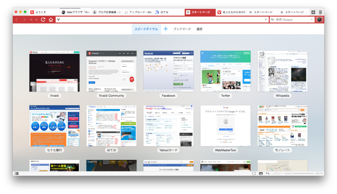Open the Google Drive speed dial thumbnail
This screenshot has height=194, width=337.
(x=111, y=165)
